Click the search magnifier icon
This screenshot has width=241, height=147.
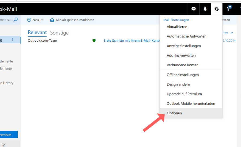[16, 20]
